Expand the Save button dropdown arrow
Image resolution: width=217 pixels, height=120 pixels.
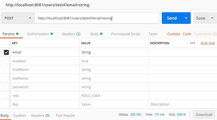click(212, 18)
